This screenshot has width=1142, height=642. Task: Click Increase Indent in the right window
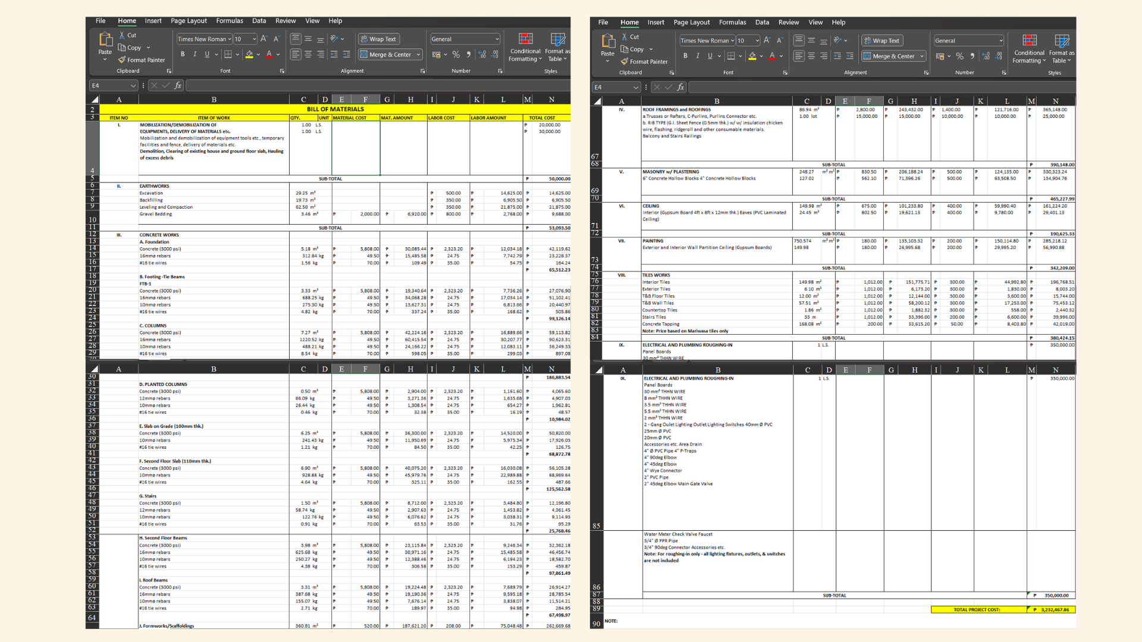850,56
